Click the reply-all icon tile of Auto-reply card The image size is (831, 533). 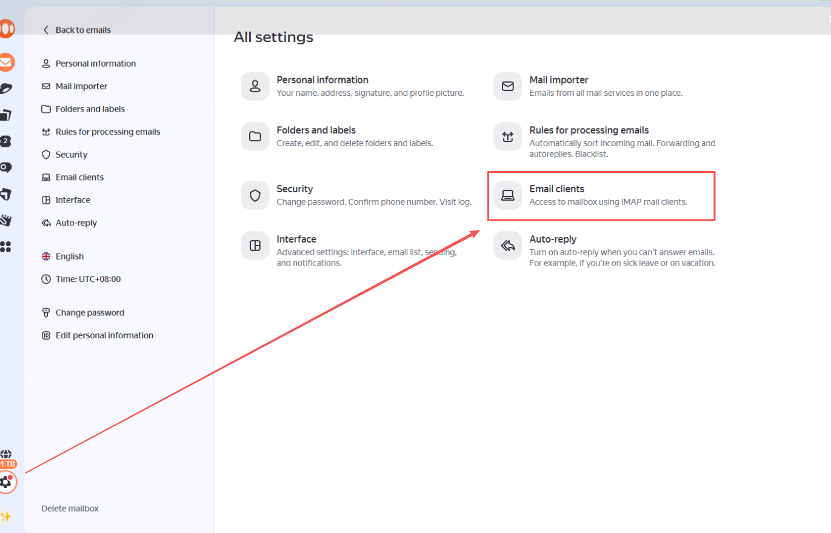508,246
